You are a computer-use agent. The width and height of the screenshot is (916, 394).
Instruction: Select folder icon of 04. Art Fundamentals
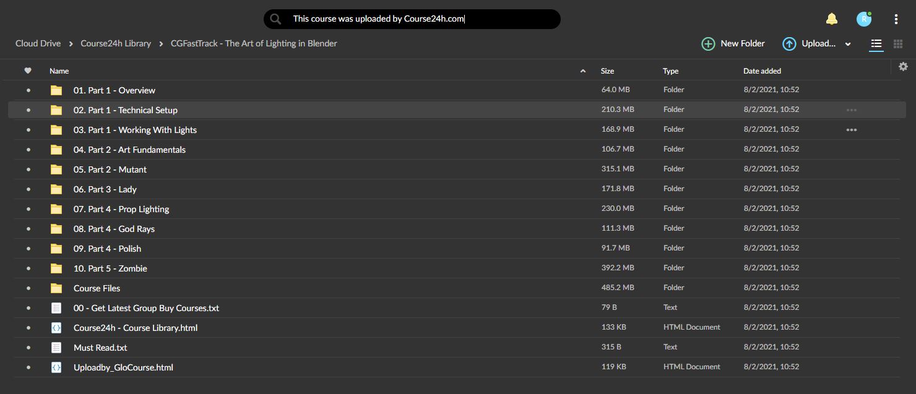56,150
